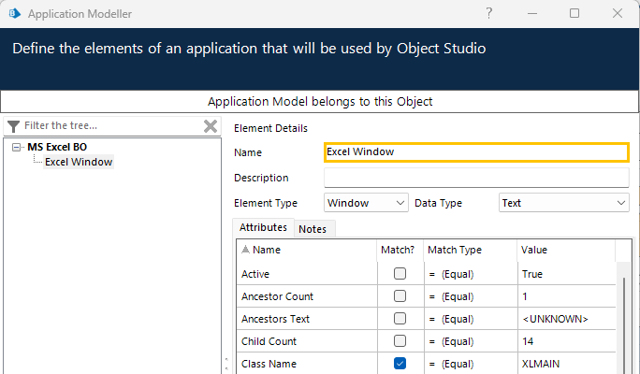
Task: Open Match Type for Class Name row
Action: pos(471,364)
